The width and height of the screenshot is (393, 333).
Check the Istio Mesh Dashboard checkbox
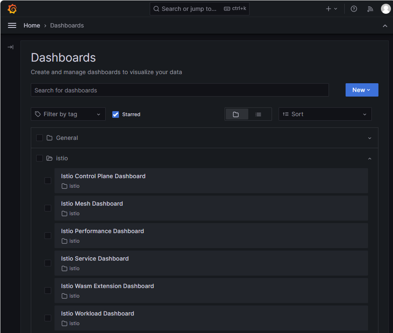tap(48, 208)
